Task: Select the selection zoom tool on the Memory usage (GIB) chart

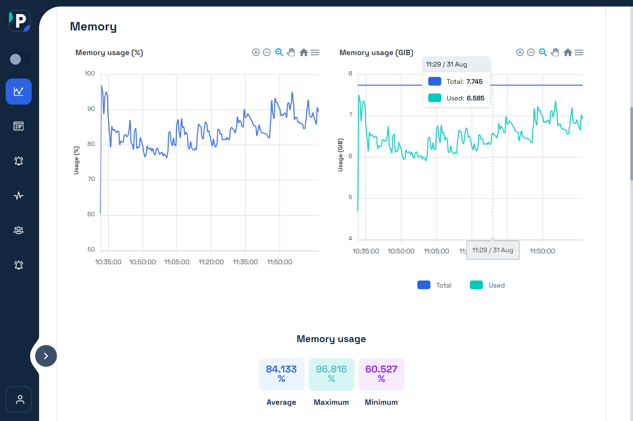Action: (x=543, y=52)
